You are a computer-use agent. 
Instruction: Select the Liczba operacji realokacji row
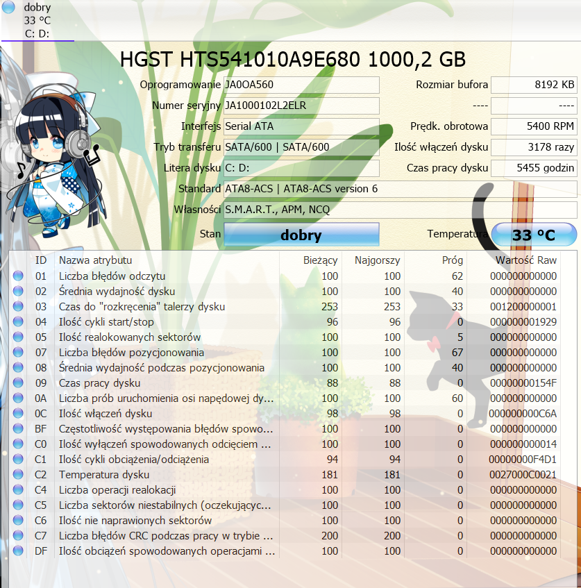(285, 490)
